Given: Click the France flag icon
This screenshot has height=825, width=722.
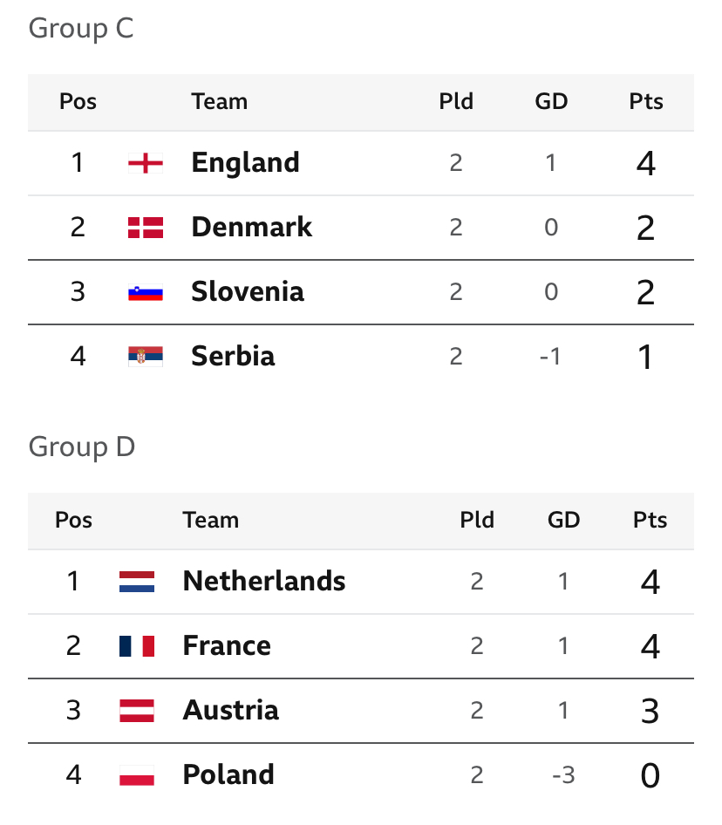Looking at the screenshot, I should coord(137,646).
